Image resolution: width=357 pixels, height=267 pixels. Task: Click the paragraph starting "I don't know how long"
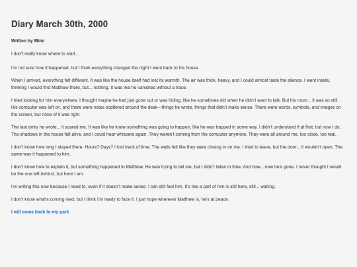pos(177,150)
